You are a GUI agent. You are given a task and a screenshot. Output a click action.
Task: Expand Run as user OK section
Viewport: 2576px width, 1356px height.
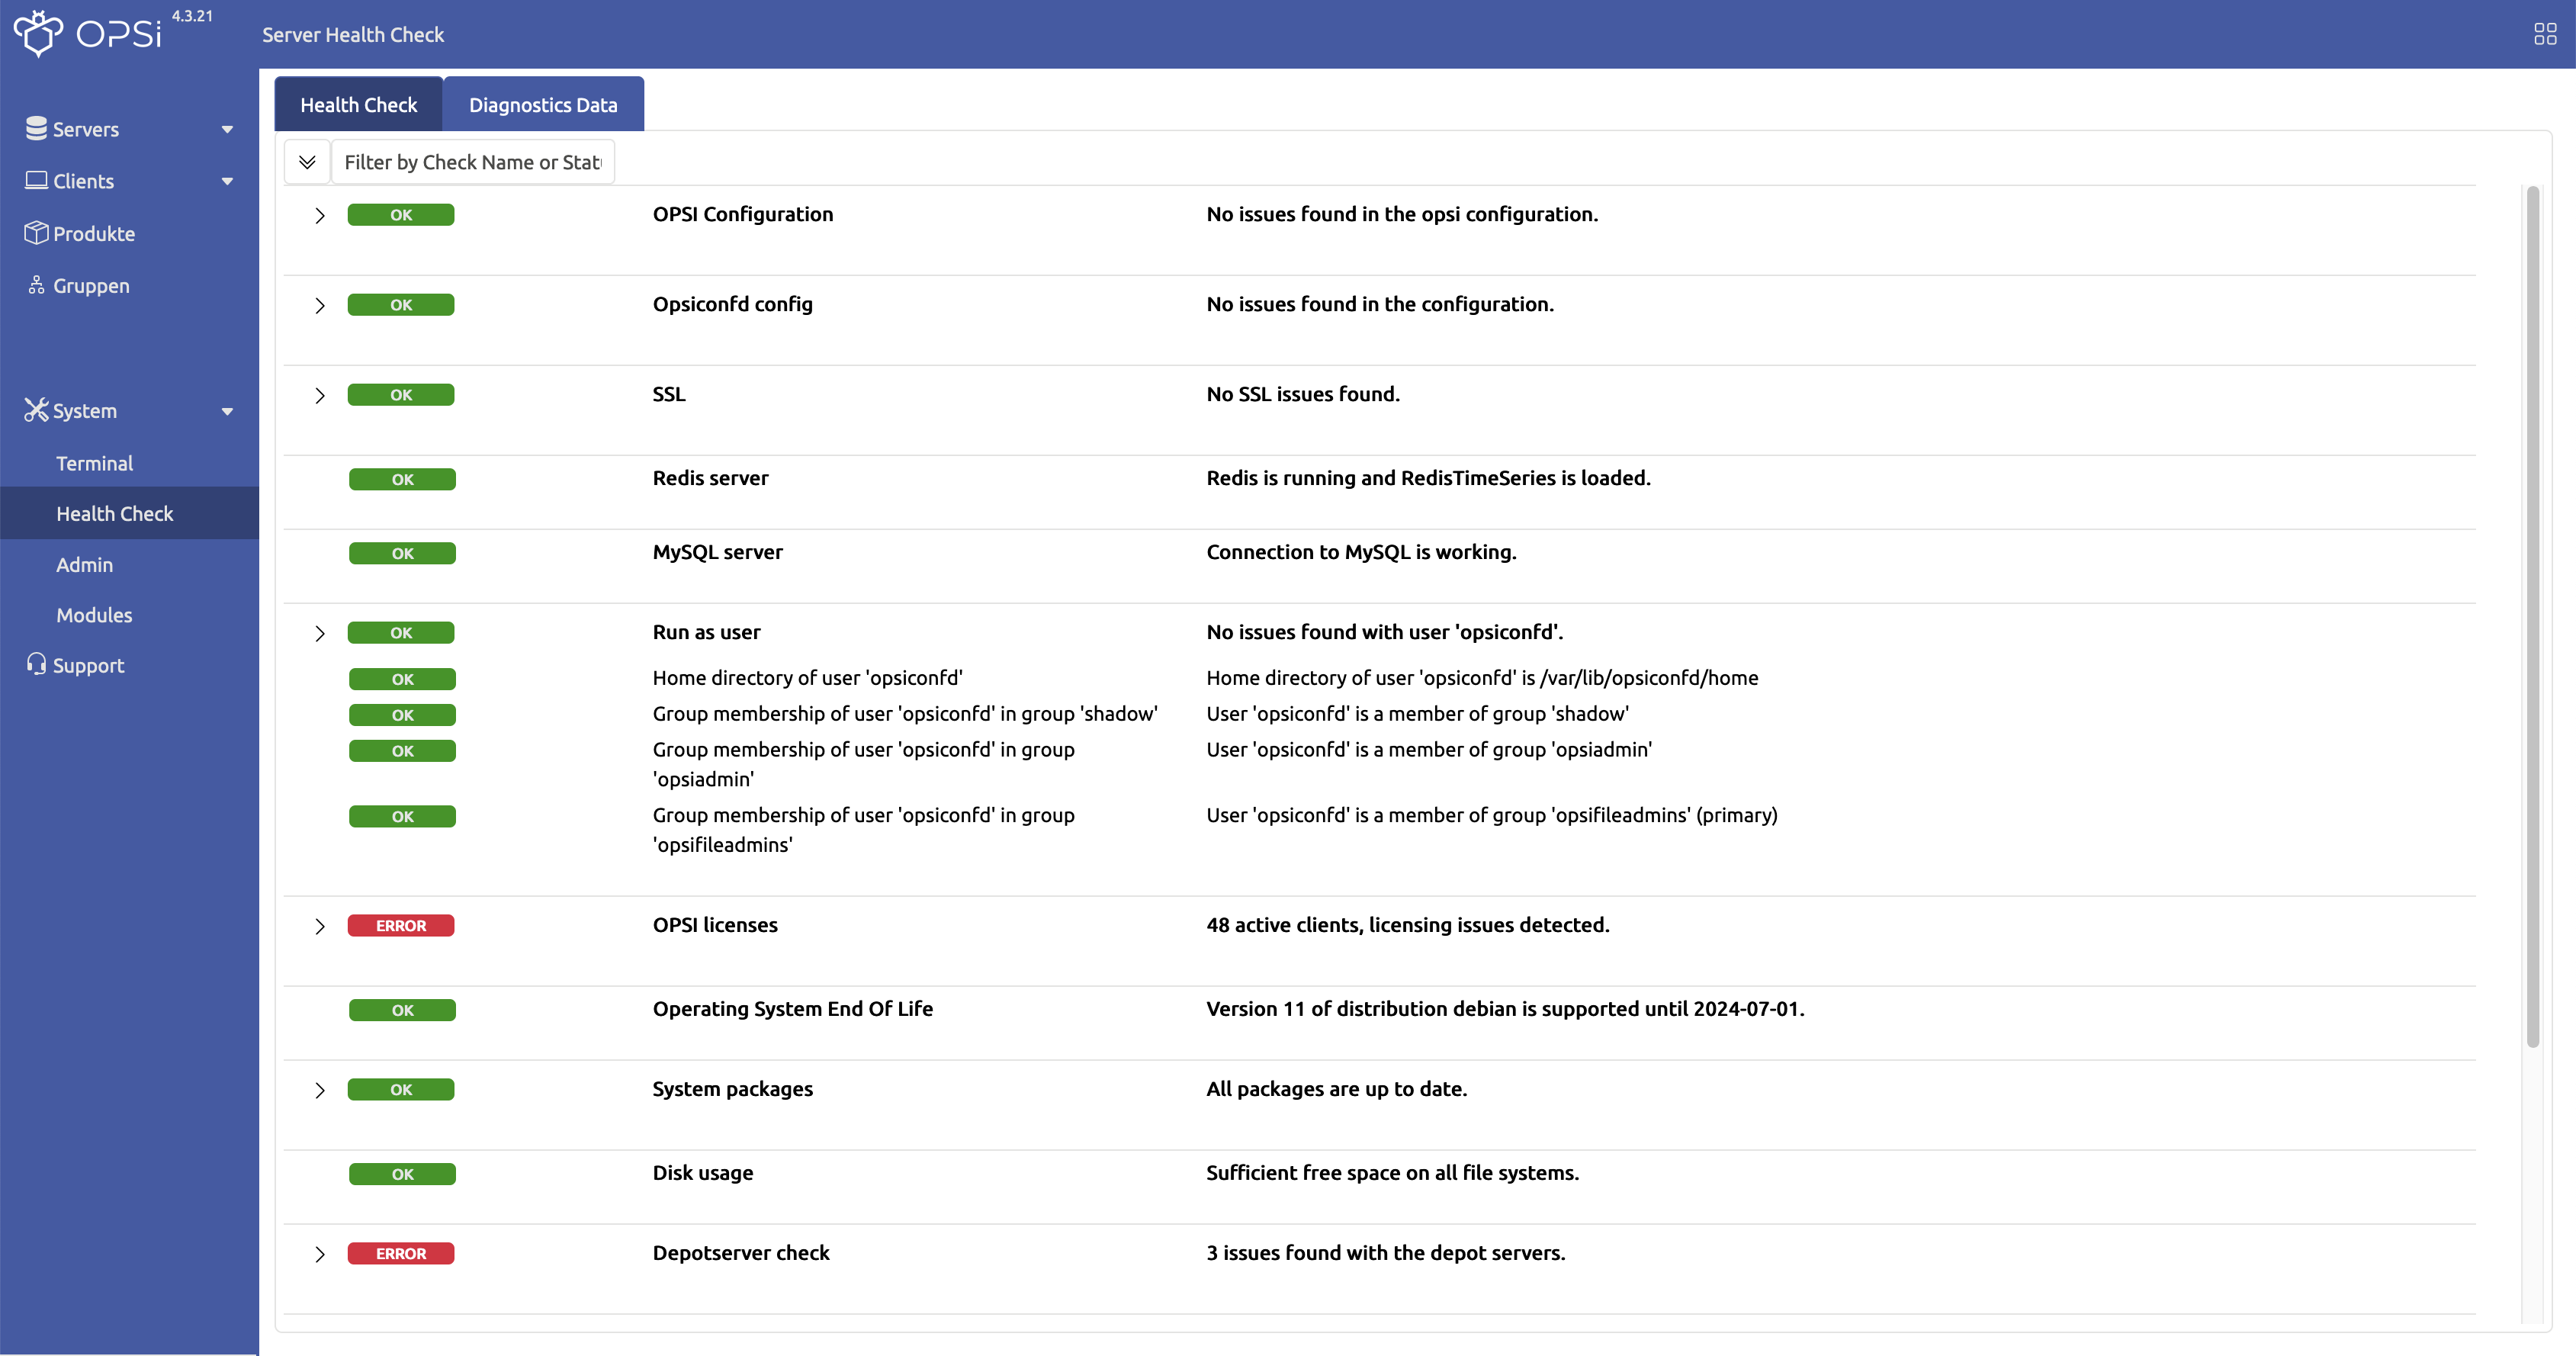(319, 632)
